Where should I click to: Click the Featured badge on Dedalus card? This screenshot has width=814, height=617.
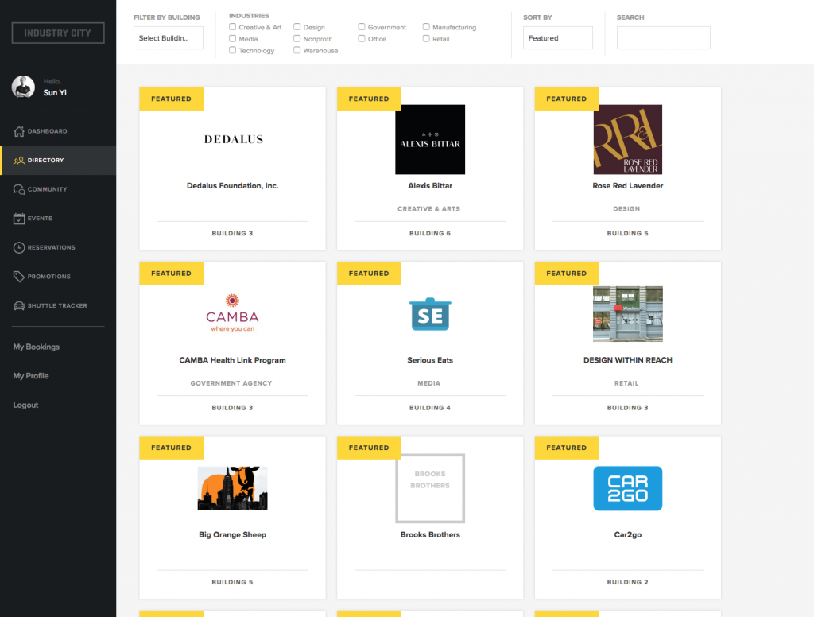click(172, 99)
